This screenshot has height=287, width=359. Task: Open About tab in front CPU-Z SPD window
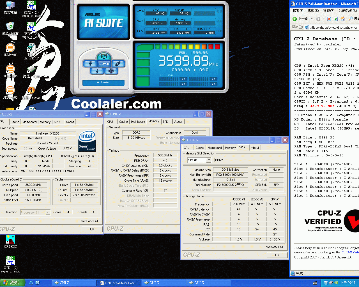pos(255,148)
